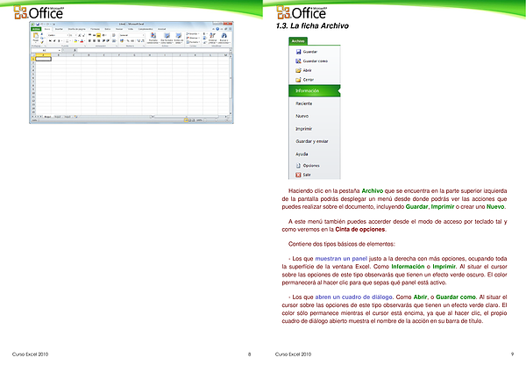
Task: Click the page number 8
Action: [x=249, y=354]
